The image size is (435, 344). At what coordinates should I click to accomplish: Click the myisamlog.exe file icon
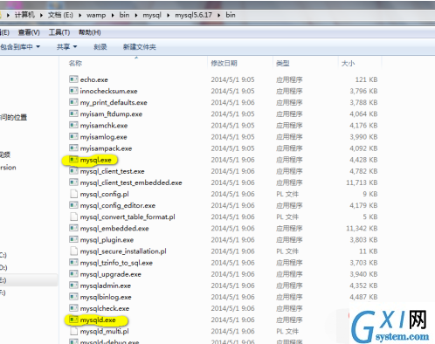tap(73, 136)
